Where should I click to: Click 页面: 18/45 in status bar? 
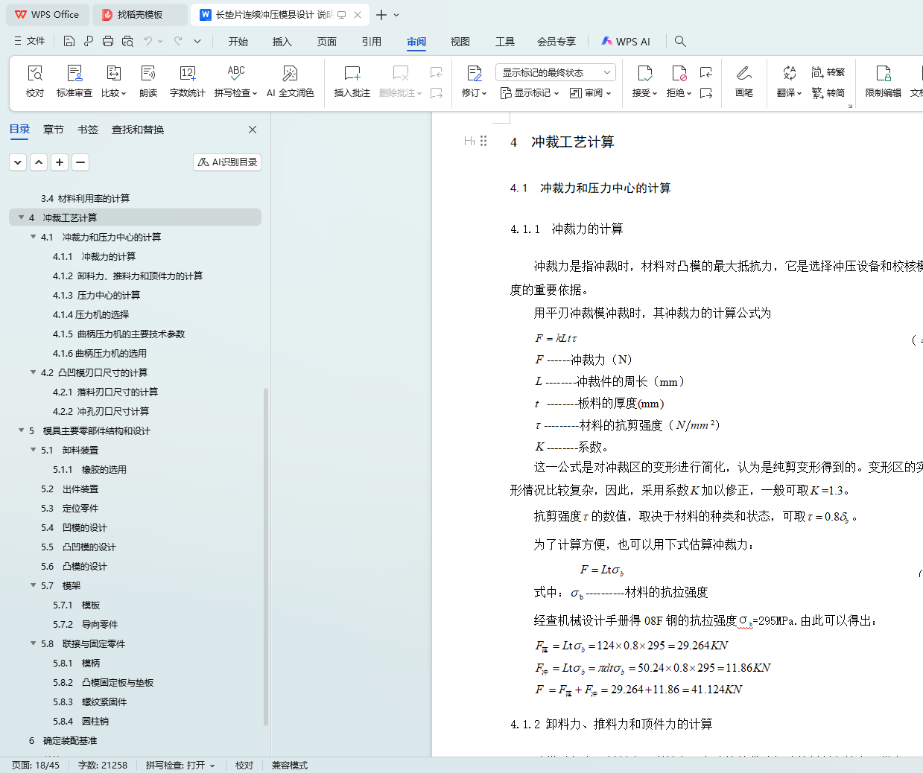click(36, 765)
